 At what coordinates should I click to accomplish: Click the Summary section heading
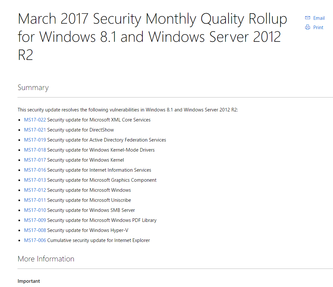[x=33, y=88]
